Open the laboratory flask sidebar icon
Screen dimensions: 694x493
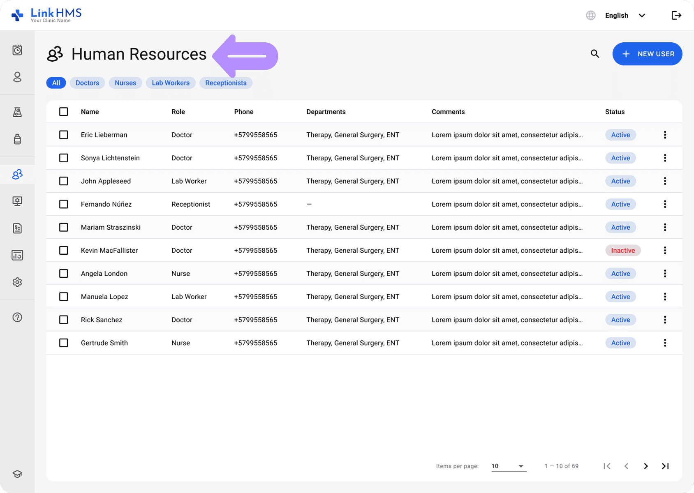click(17, 112)
